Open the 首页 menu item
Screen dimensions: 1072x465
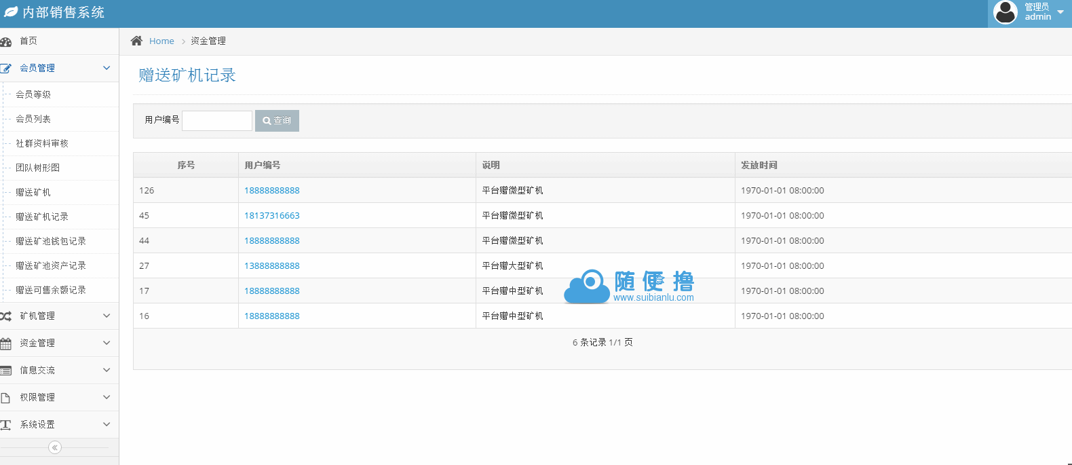[x=59, y=41]
